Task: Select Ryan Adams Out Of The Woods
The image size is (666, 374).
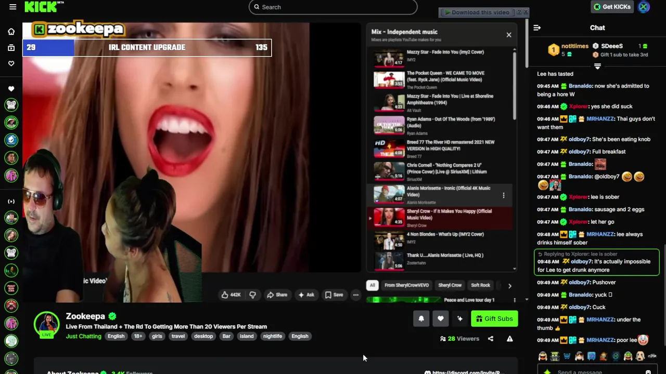Action: tap(442, 125)
